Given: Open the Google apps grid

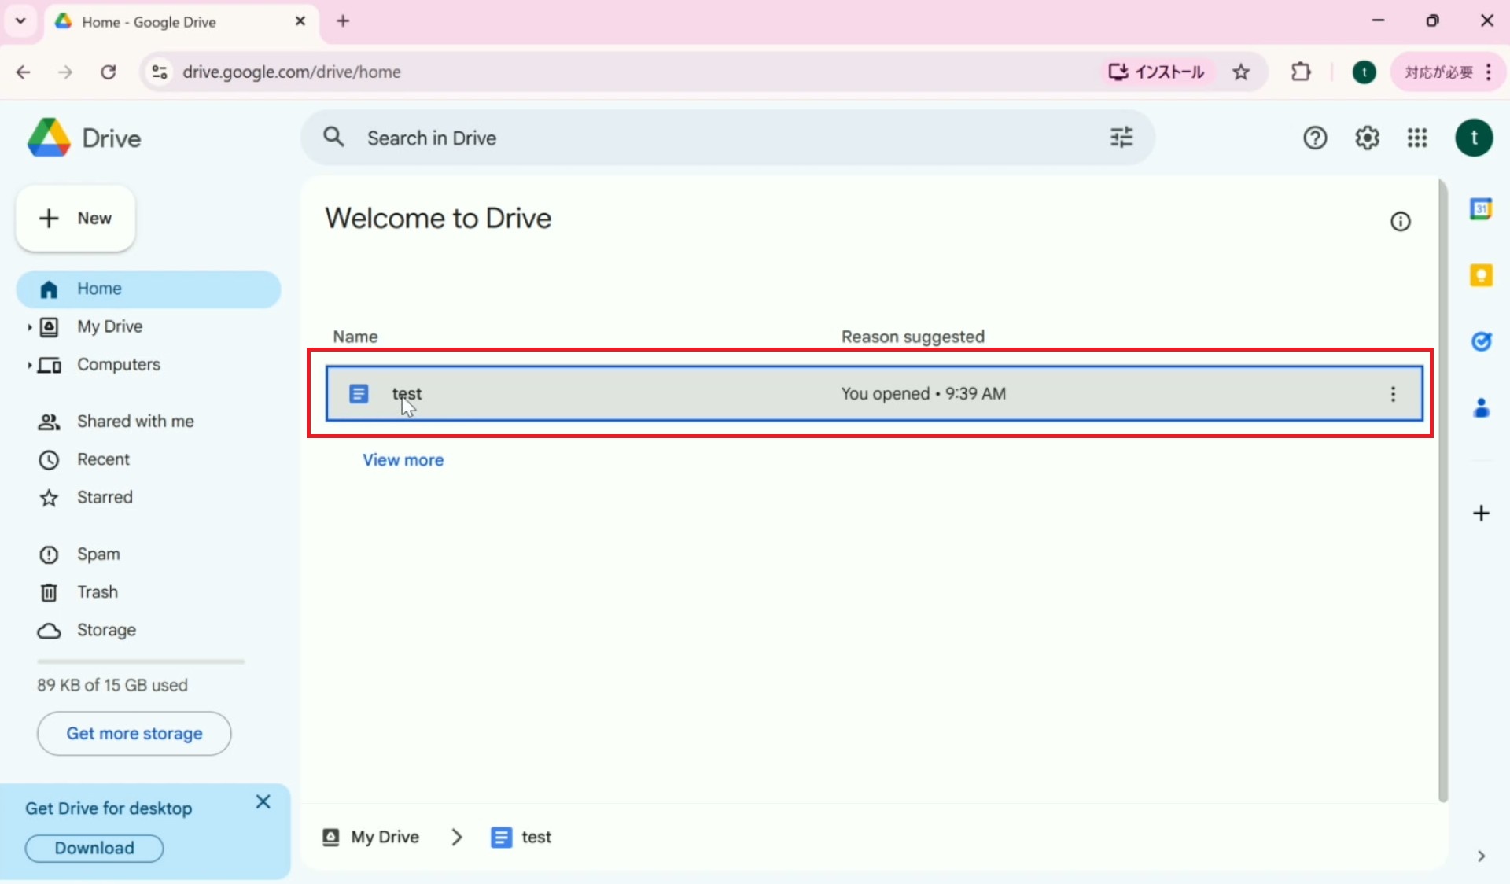Looking at the screenshot, I should pyautogui.click(x=1416, y=138).
